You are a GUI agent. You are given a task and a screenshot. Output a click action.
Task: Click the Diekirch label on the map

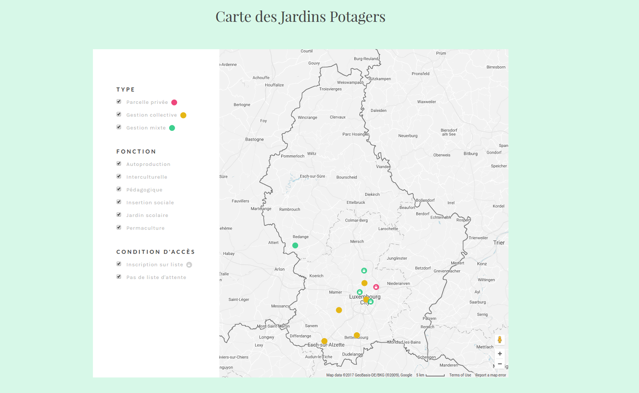[372, 195]
